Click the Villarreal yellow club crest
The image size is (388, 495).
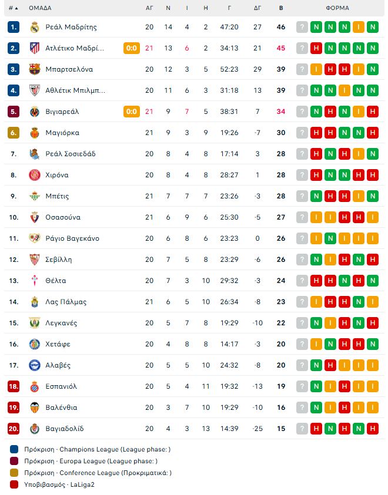35,112
